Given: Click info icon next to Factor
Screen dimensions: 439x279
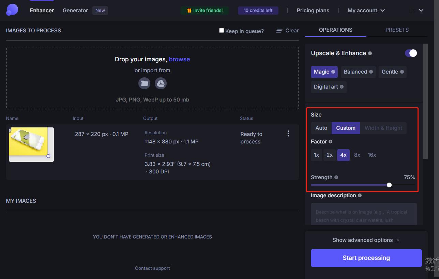Looking at the screenshot, I should point(330,142).
